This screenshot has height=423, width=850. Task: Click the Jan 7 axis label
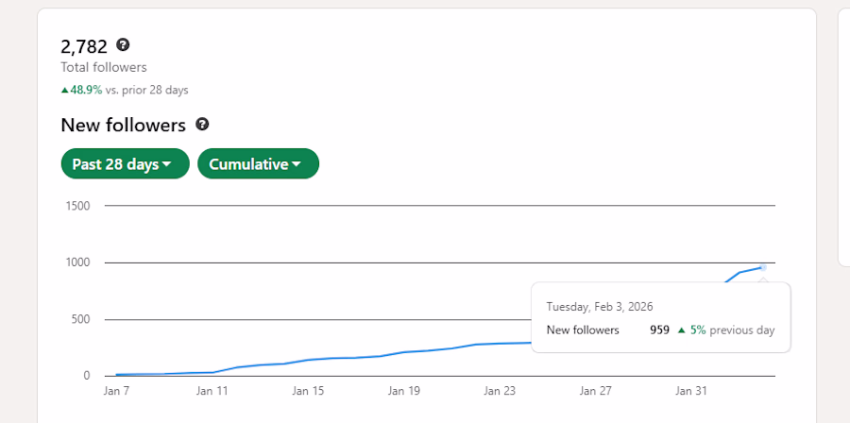point(116,391)
